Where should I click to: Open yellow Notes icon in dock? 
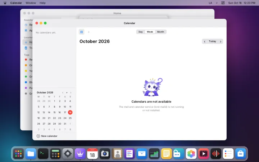[x=167, y=154]
